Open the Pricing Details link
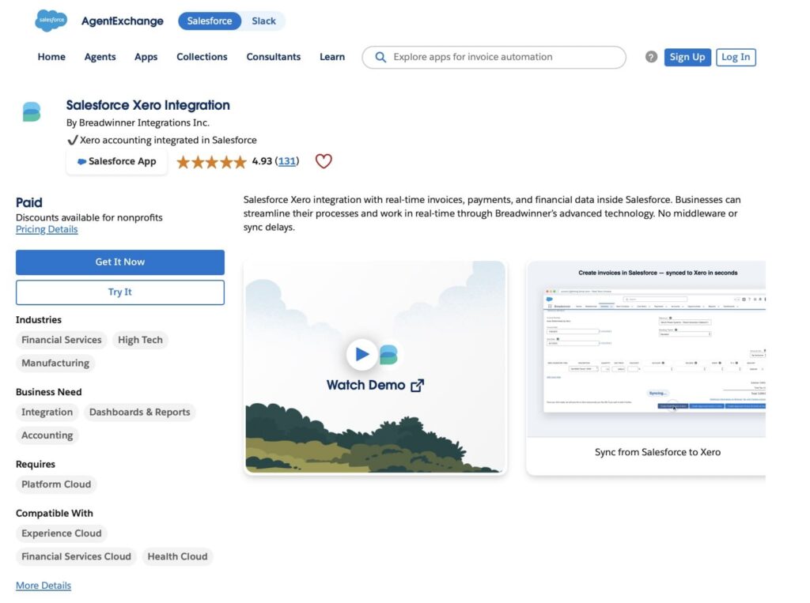Viewport: 810px width, 603px height. tap(47, 229)
